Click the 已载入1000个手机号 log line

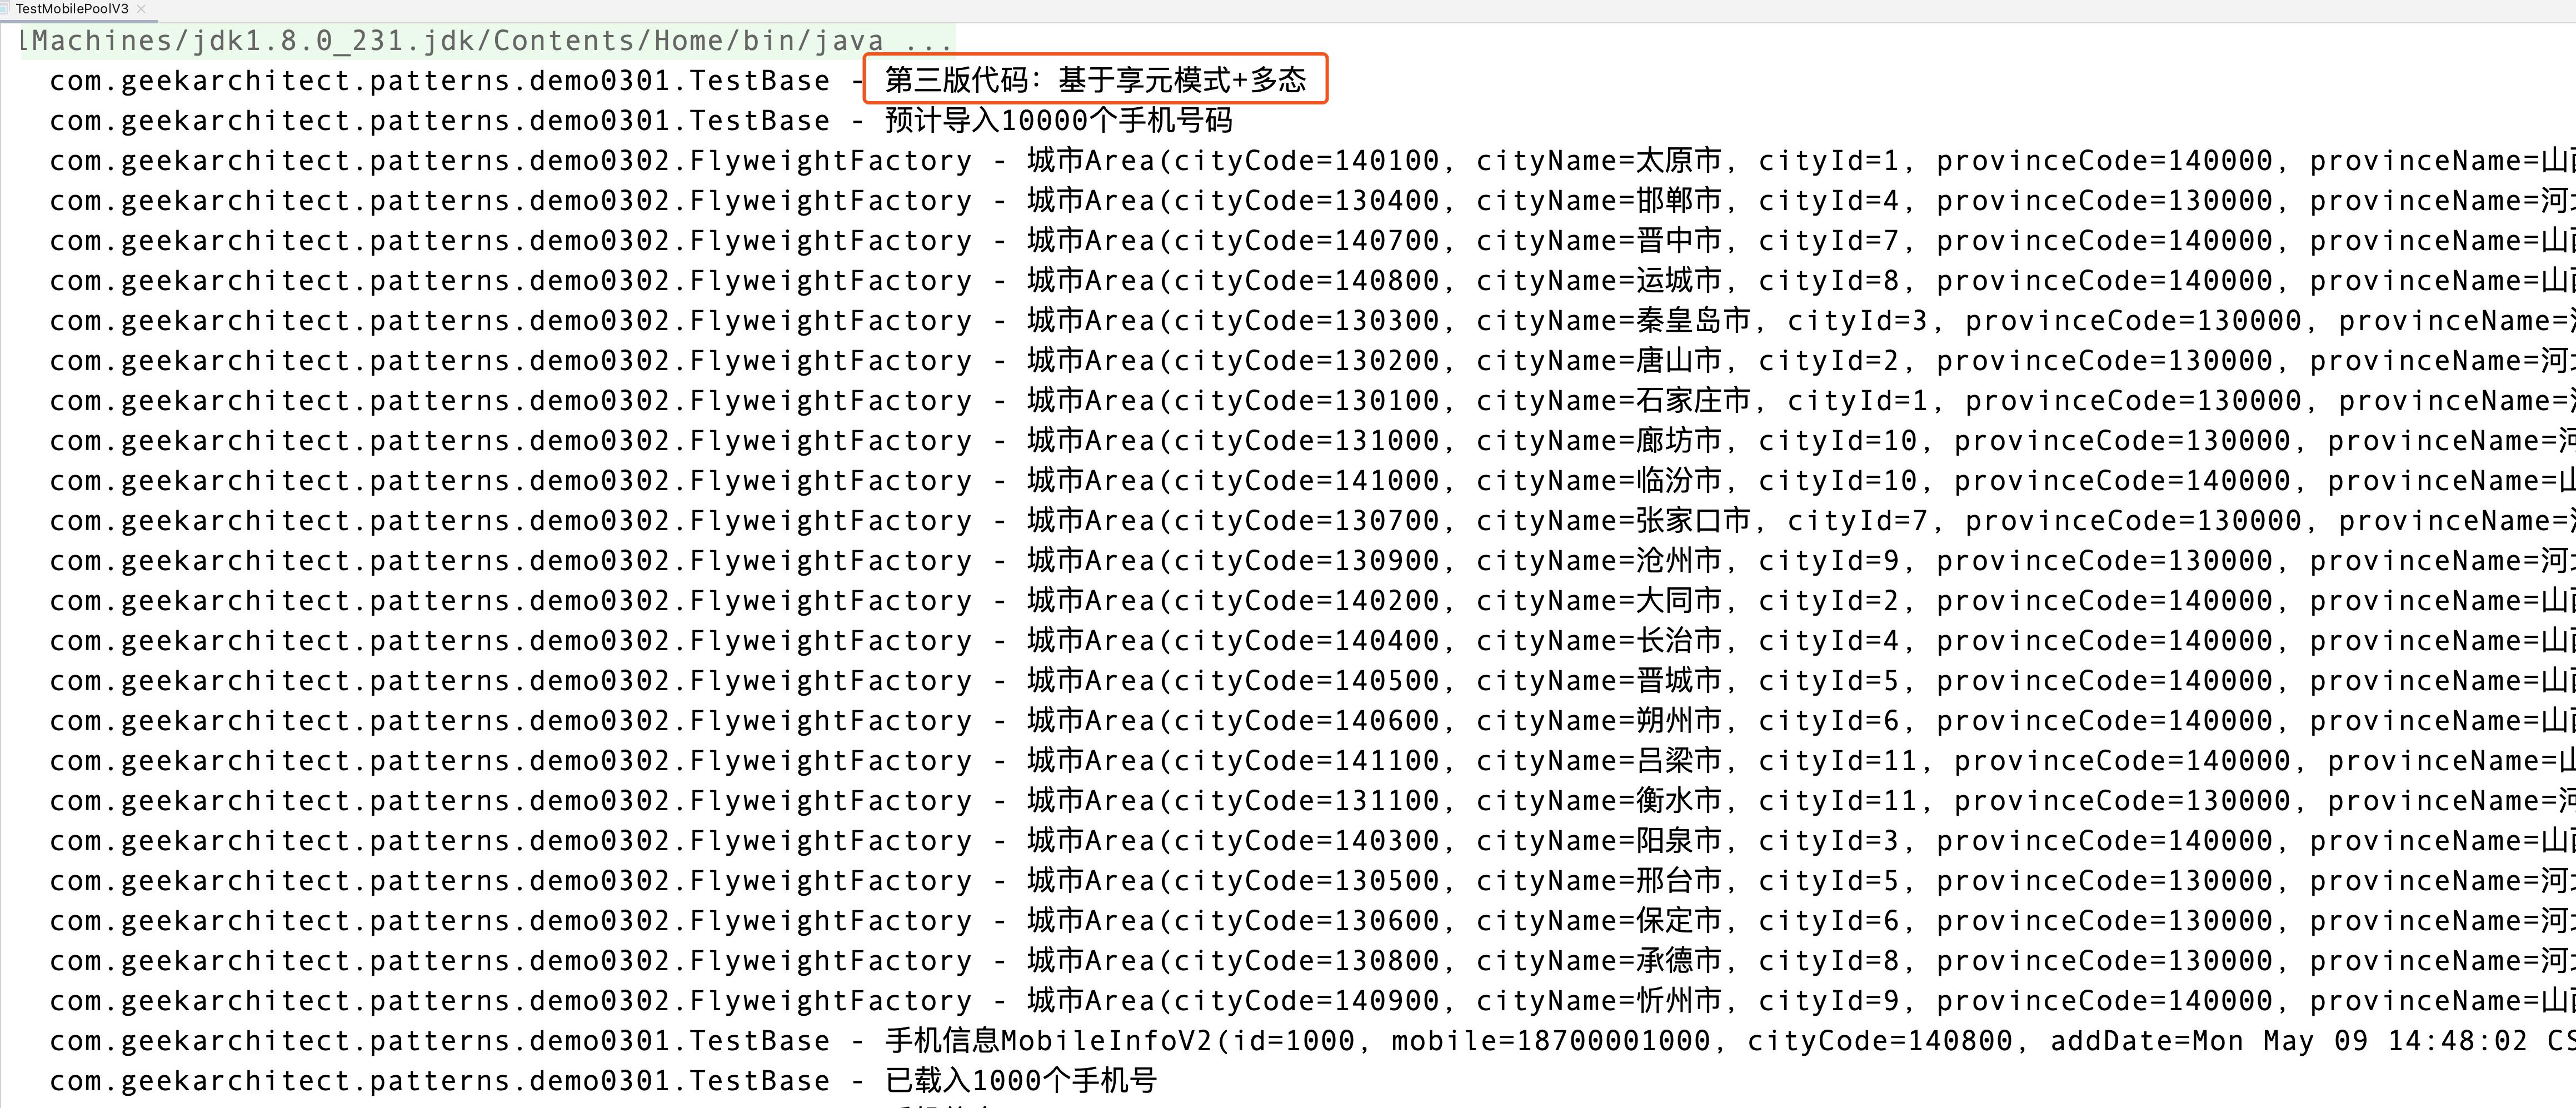click(1020, 1081)
